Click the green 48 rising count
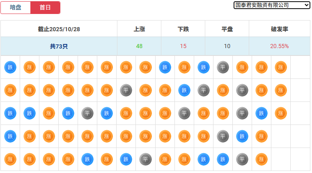The width and height of the screenshot is (312, 173). point(139,46)
